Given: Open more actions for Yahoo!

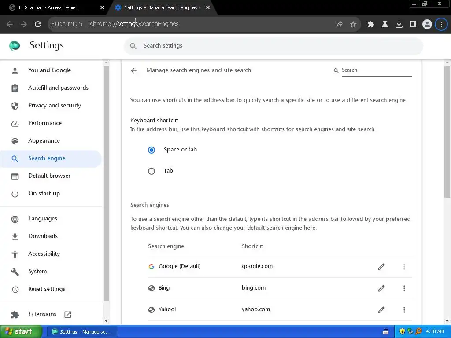Looking at the screenshot, I should click(x=404, y=309).
